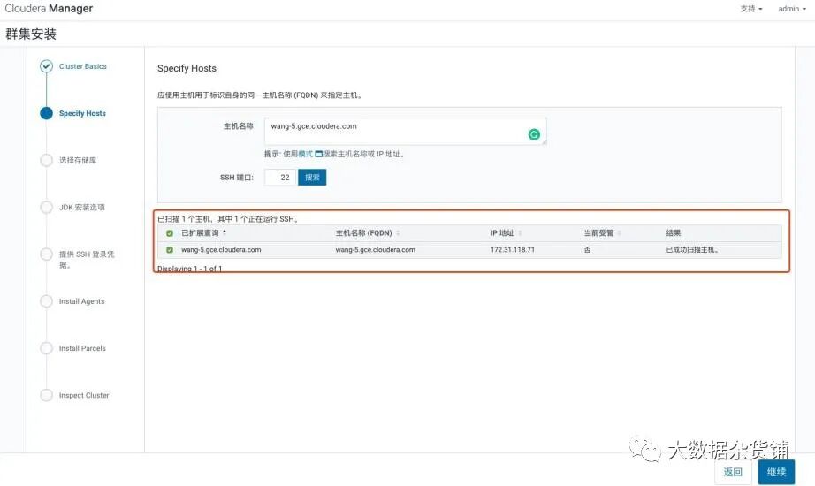Viewport: 815px width, 486px height.
Task: Click the Inspect Cluster step circle
Action: pyautogui.click(x=46, y=396)
